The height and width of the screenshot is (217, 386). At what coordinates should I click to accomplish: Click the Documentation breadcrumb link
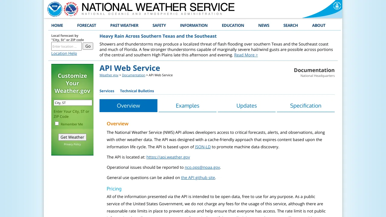point(134,75)
